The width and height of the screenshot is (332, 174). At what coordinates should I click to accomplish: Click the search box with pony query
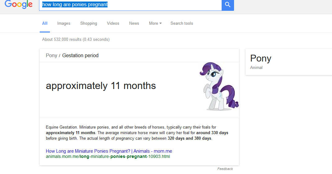coord(131,5)
